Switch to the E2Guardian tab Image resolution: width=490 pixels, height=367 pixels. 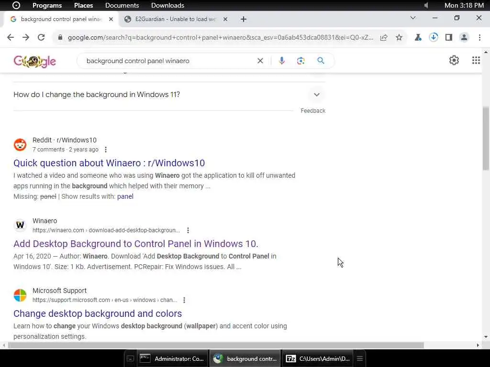[x=175, y=19]
